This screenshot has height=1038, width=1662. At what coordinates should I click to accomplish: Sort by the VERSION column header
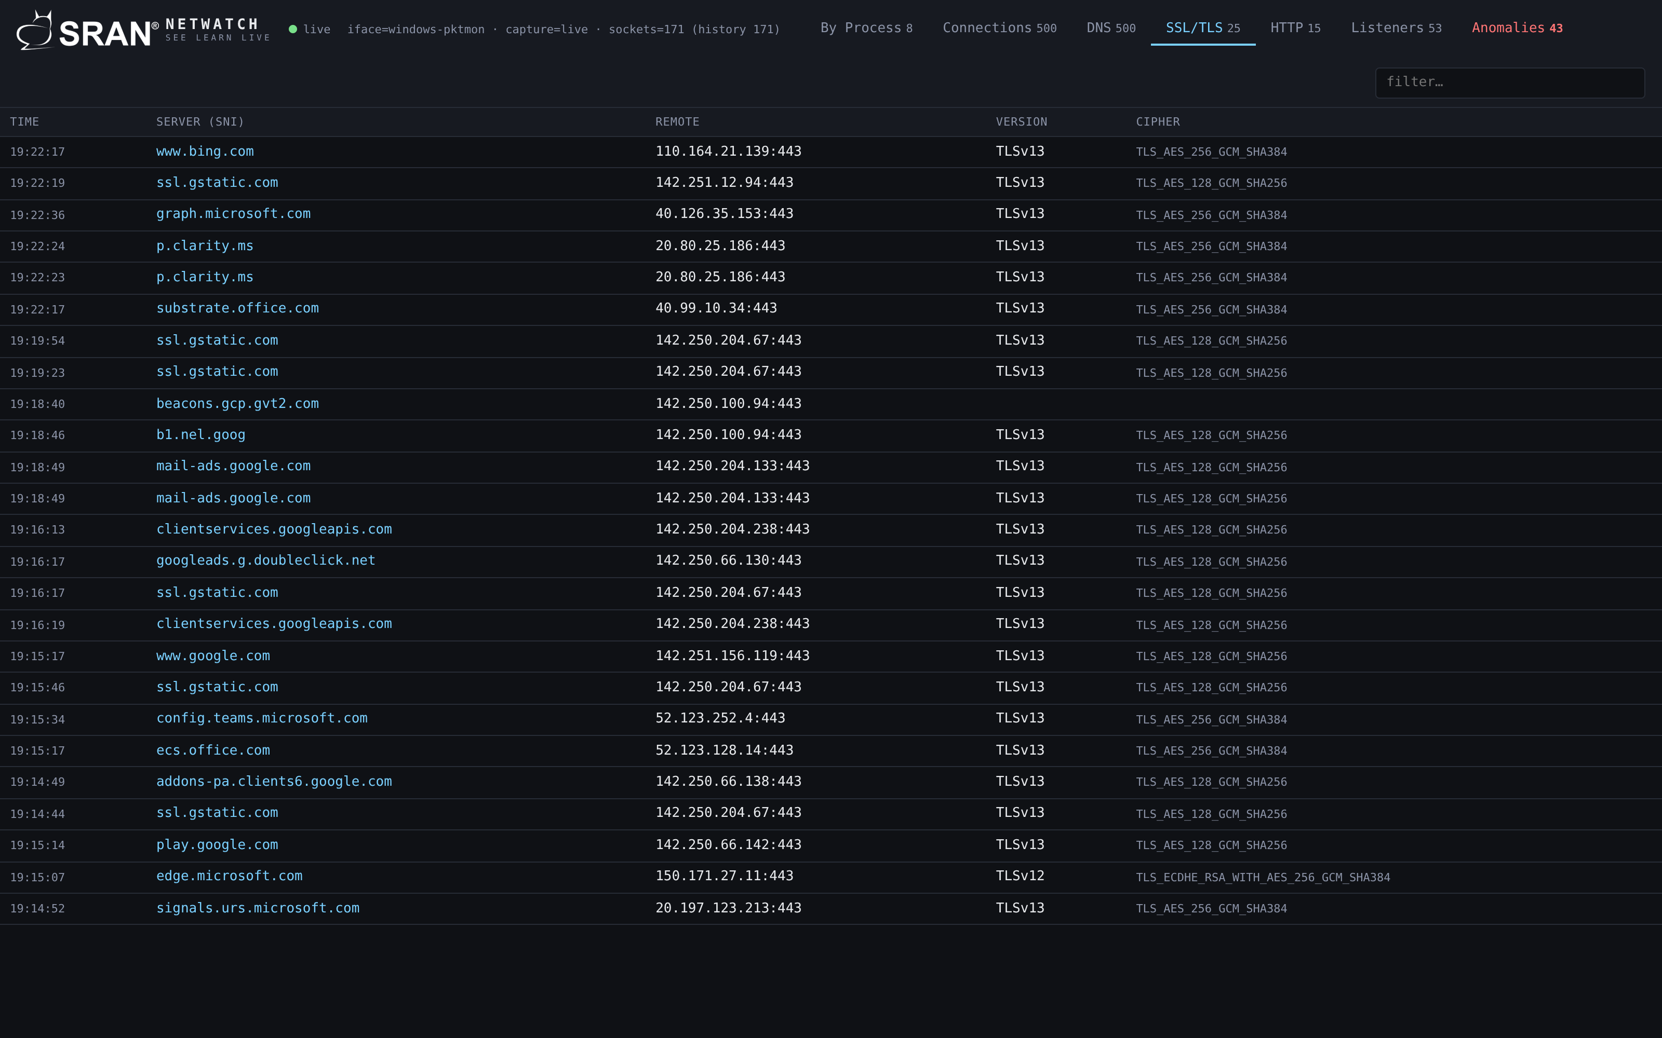(1021, 122)
